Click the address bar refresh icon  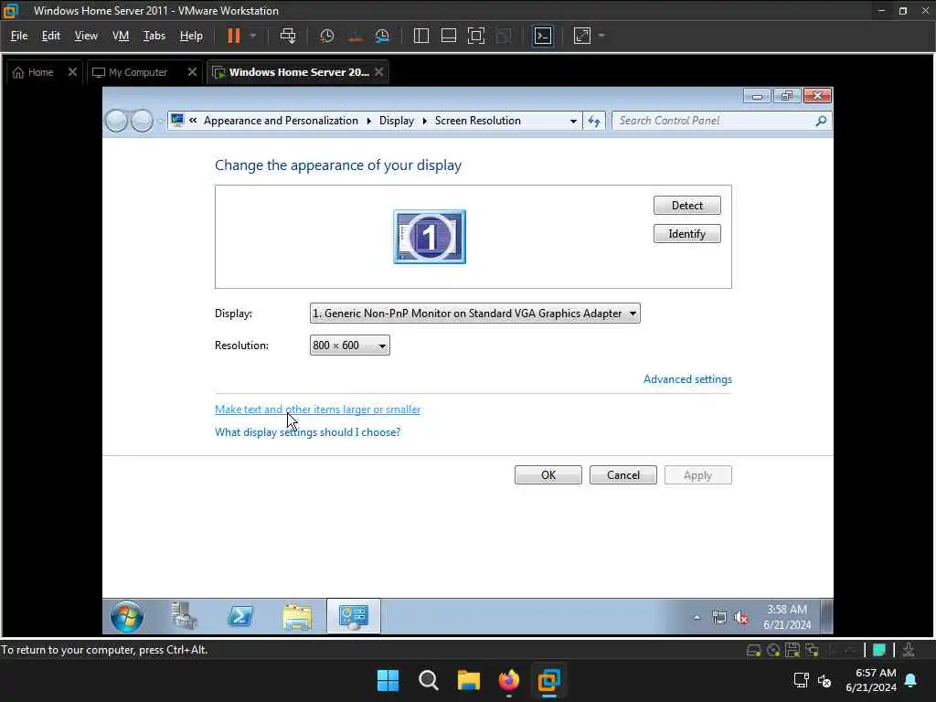point(594,121)
